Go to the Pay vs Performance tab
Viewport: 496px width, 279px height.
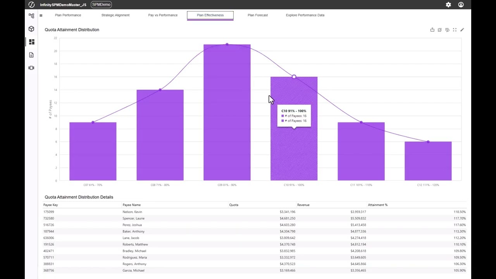coord(163,15)
